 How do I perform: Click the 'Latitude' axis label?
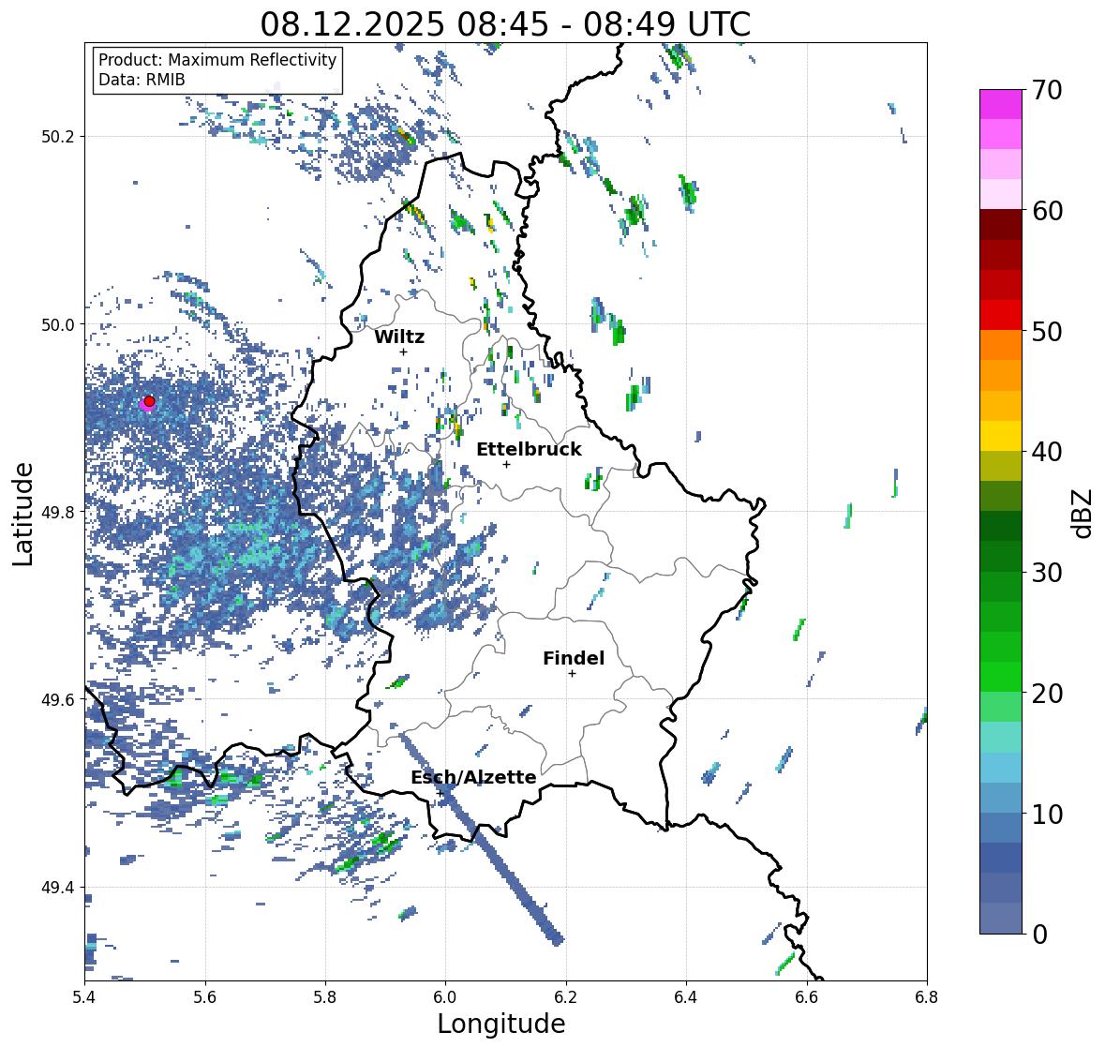(23, 514)
